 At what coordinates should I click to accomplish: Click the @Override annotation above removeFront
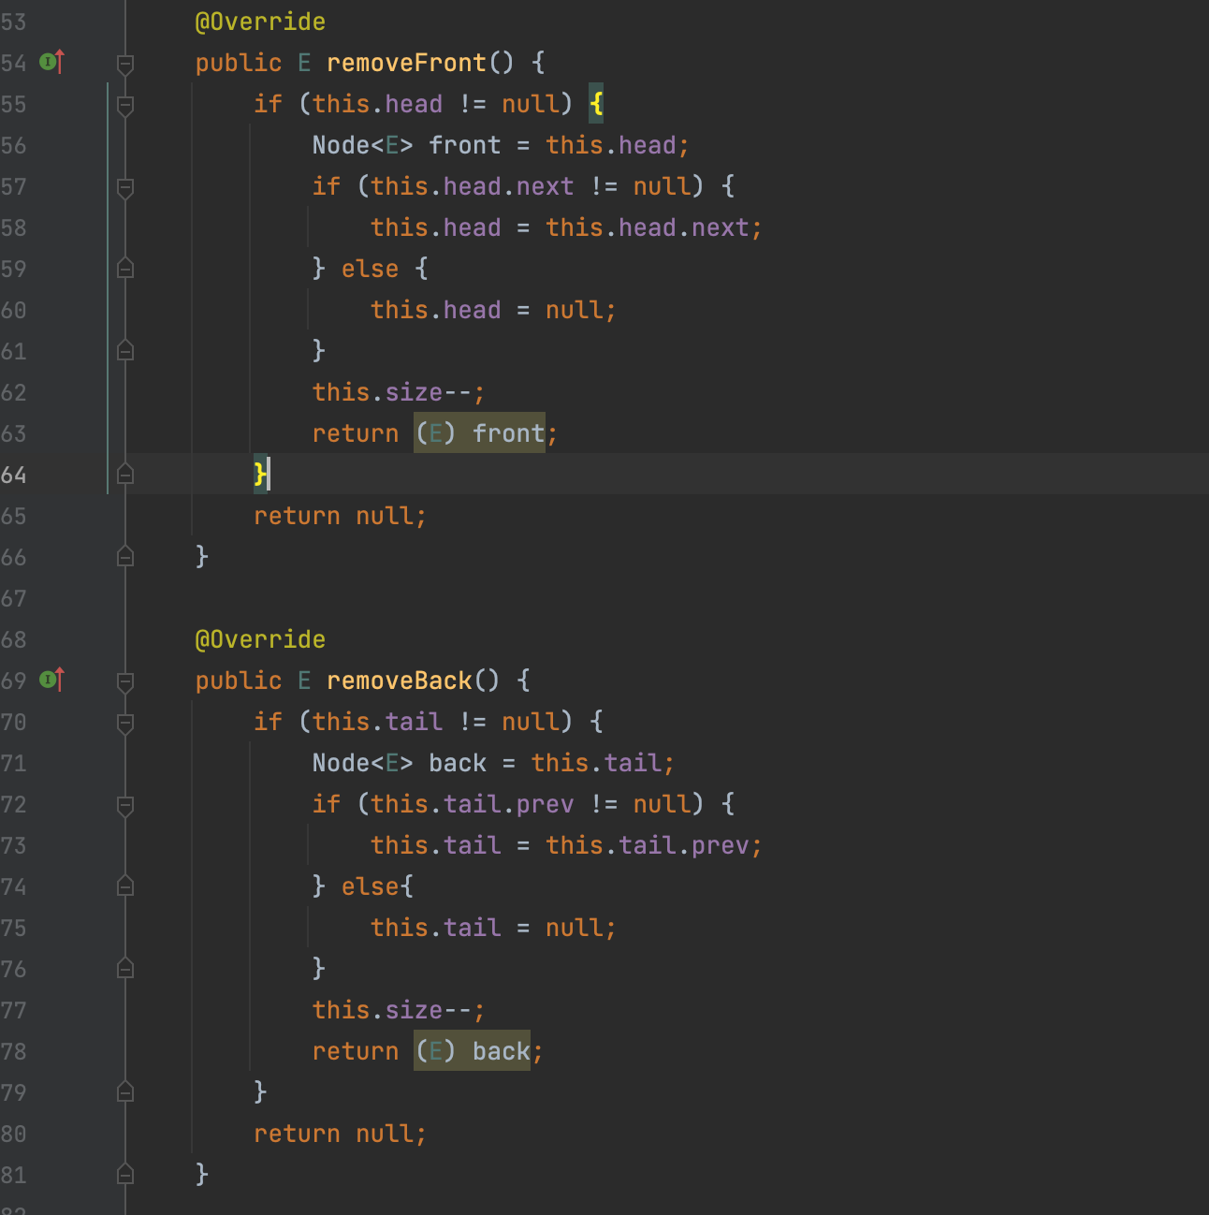point(260,22)
